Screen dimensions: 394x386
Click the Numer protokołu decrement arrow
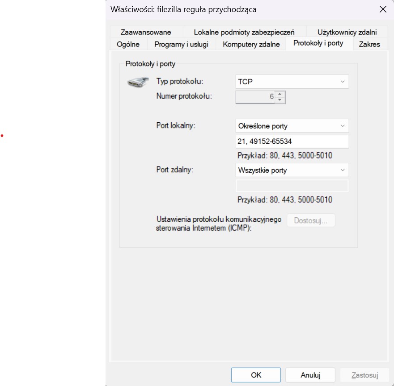(280, 100)
